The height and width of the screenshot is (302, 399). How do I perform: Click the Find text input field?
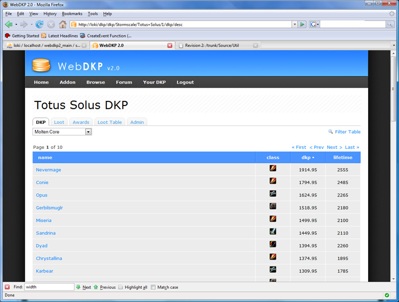[x=49, y=287]
